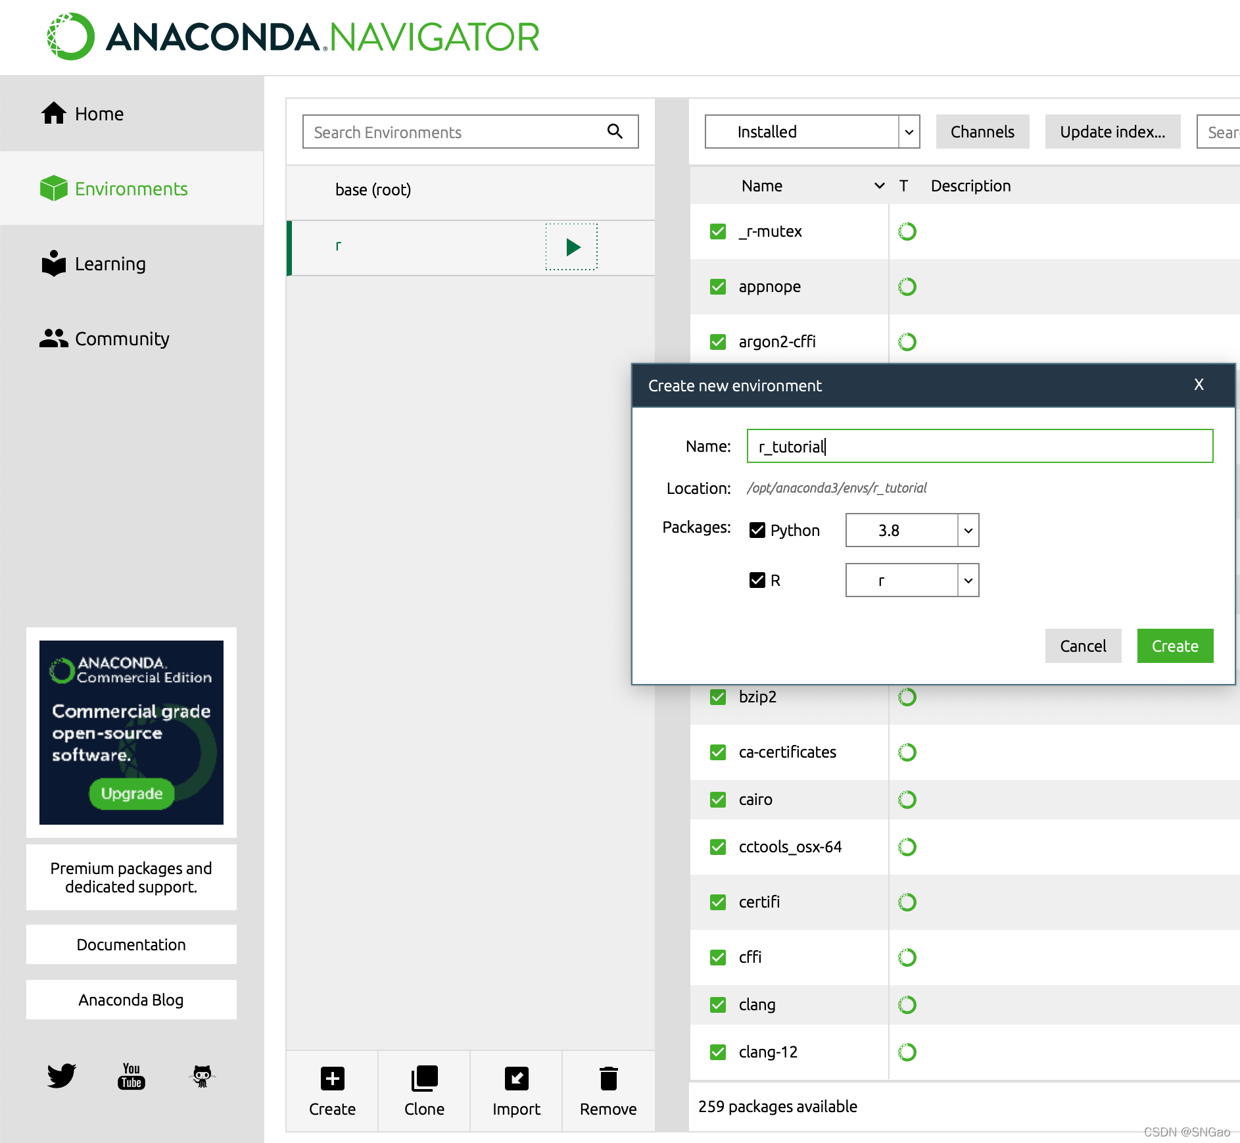Click the Learning book icon

[54, 263]
